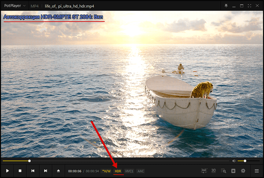This screenshot has height=178, width=264.
Task: Pin the window always on top
Action: click(225, 6)
